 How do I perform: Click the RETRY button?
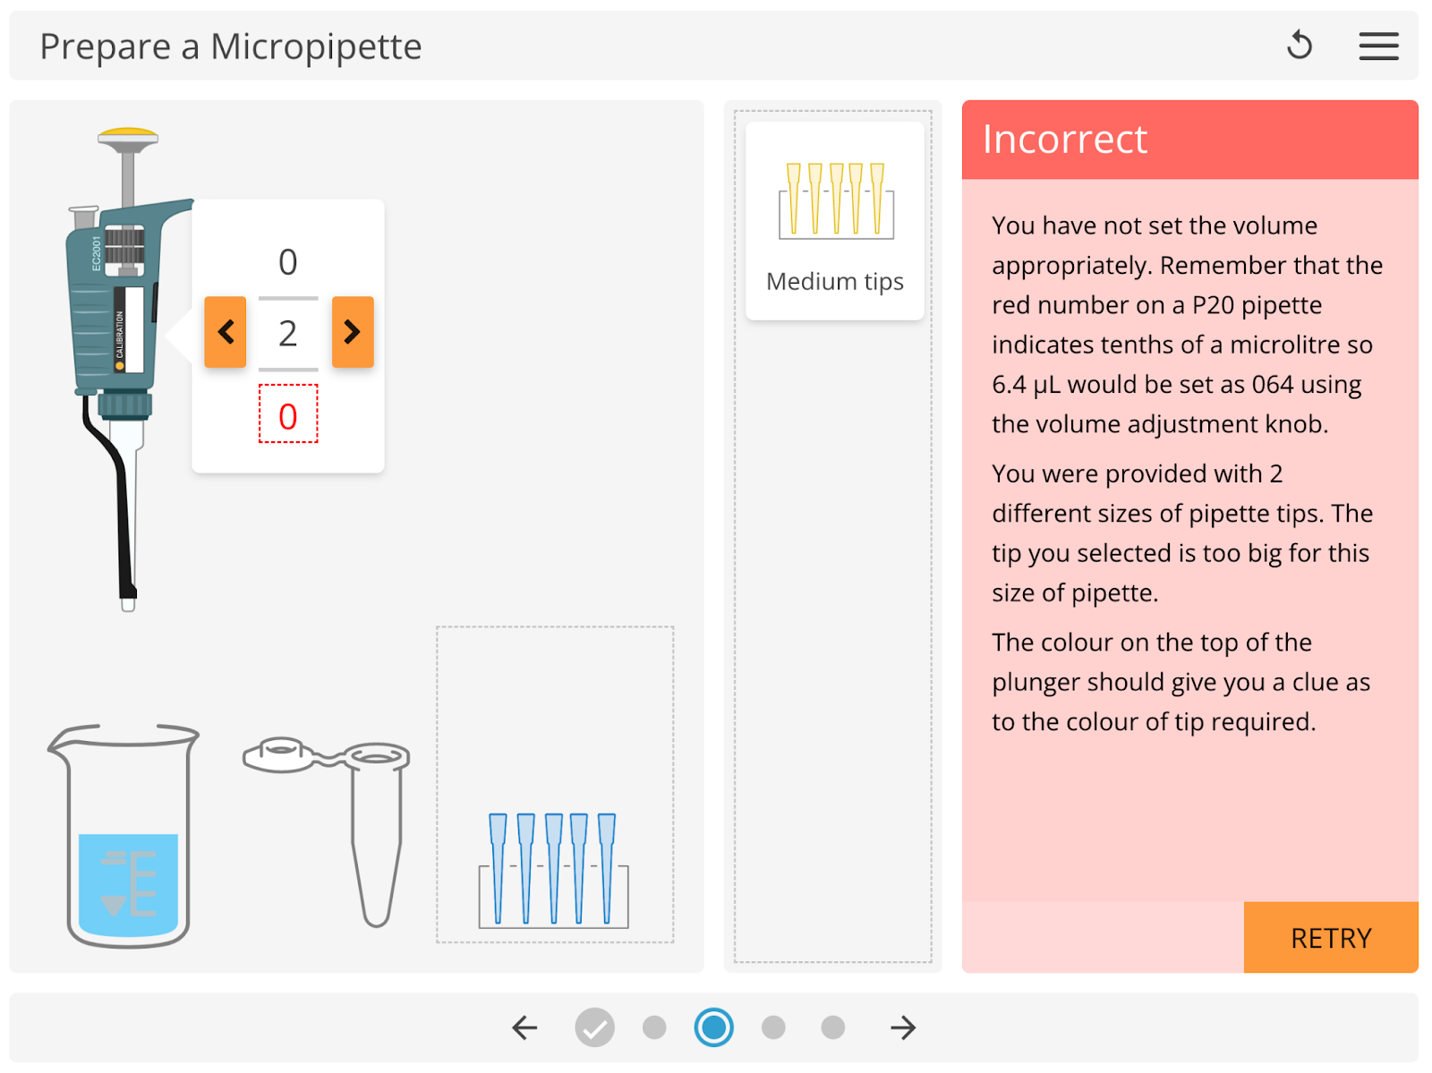point(1331,937)
